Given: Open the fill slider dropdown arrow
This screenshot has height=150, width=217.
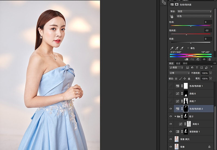Looking at the screenshot, I should [x=211, y=79].
